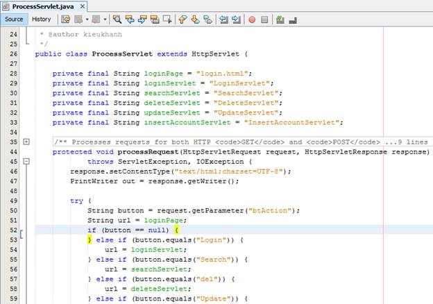This screenshot has height=304, width=433.
Task: Click line number 26 in gutter
Action: point(14,54)
